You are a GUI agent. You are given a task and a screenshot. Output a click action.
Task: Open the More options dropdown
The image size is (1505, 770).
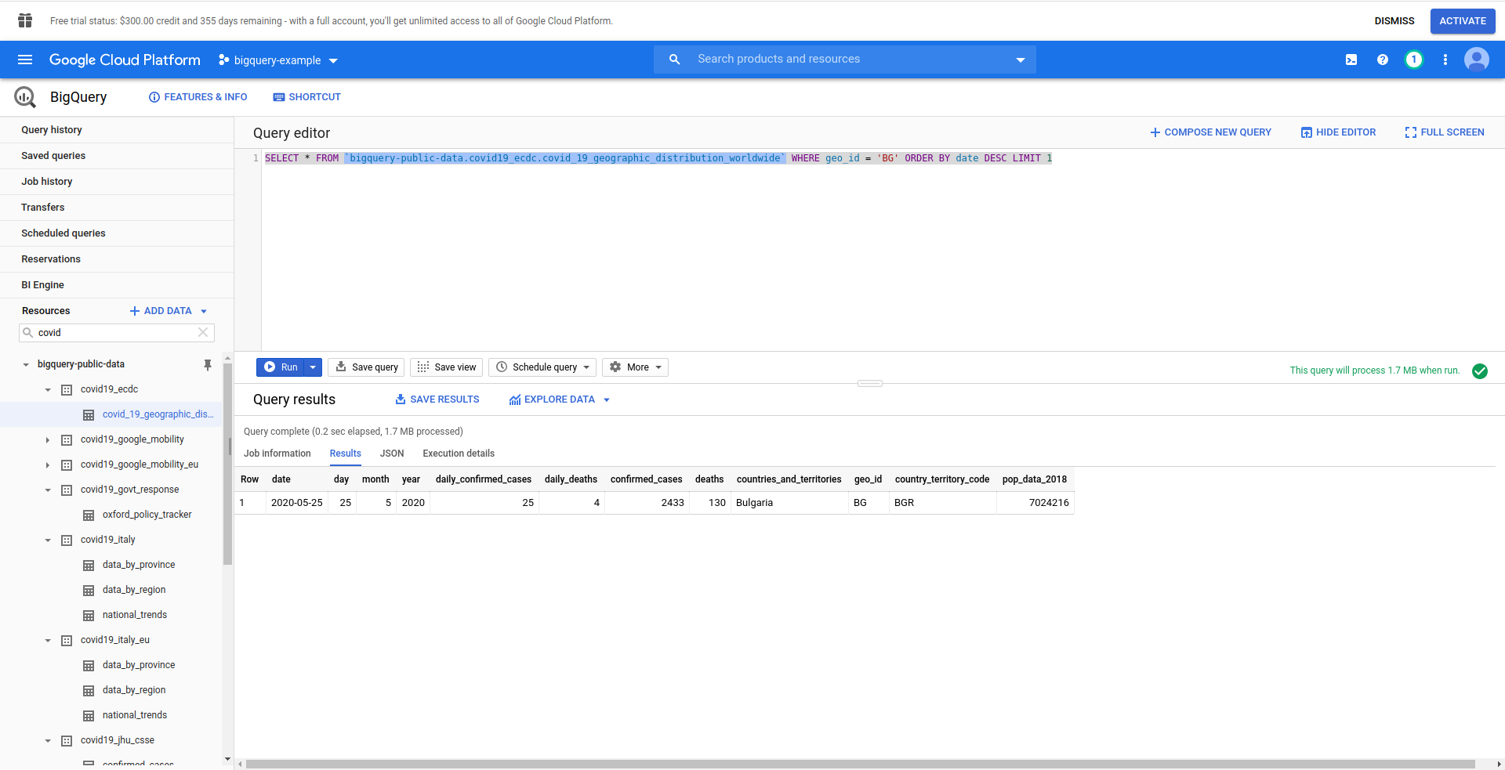pos(635,367)
